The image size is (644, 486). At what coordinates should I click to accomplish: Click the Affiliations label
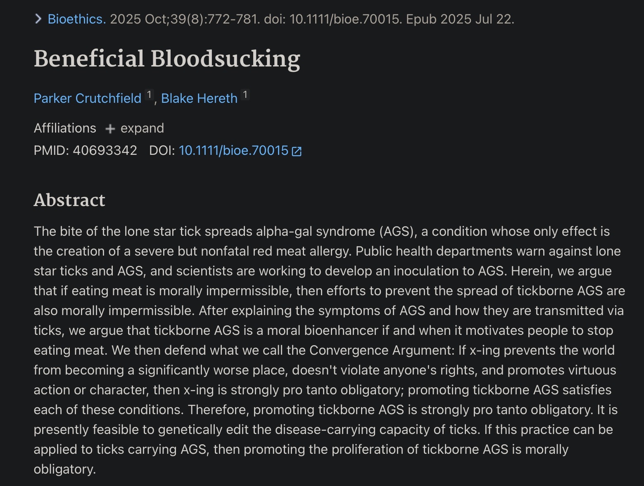[65, 128]
